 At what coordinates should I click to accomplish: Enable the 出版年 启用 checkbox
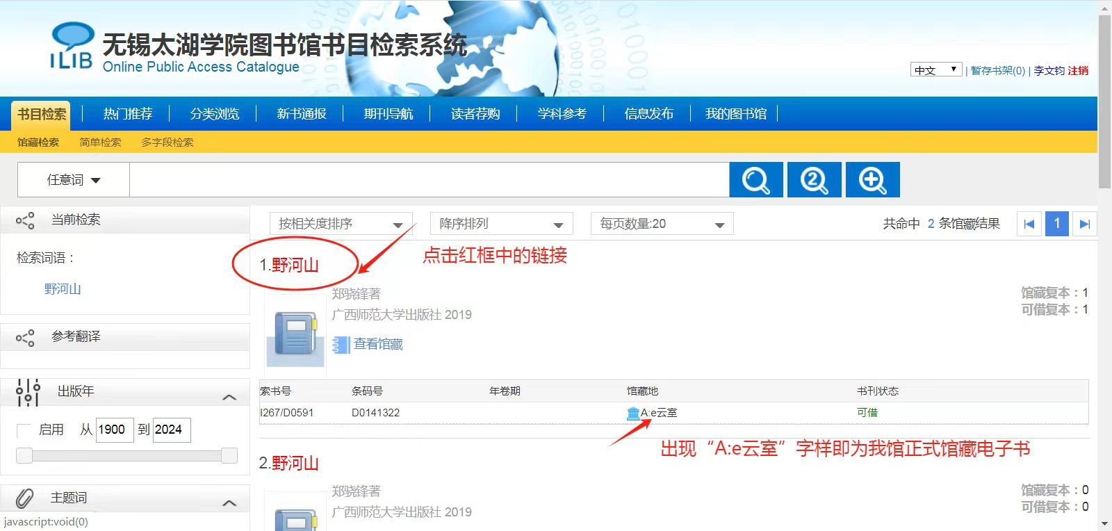(24, 430)
